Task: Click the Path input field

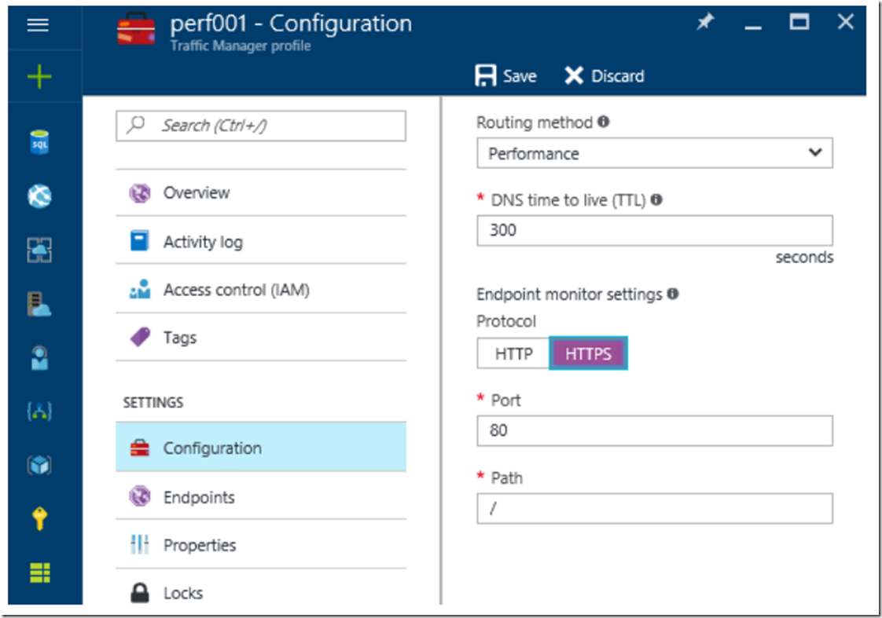Action: coord(655,508)
